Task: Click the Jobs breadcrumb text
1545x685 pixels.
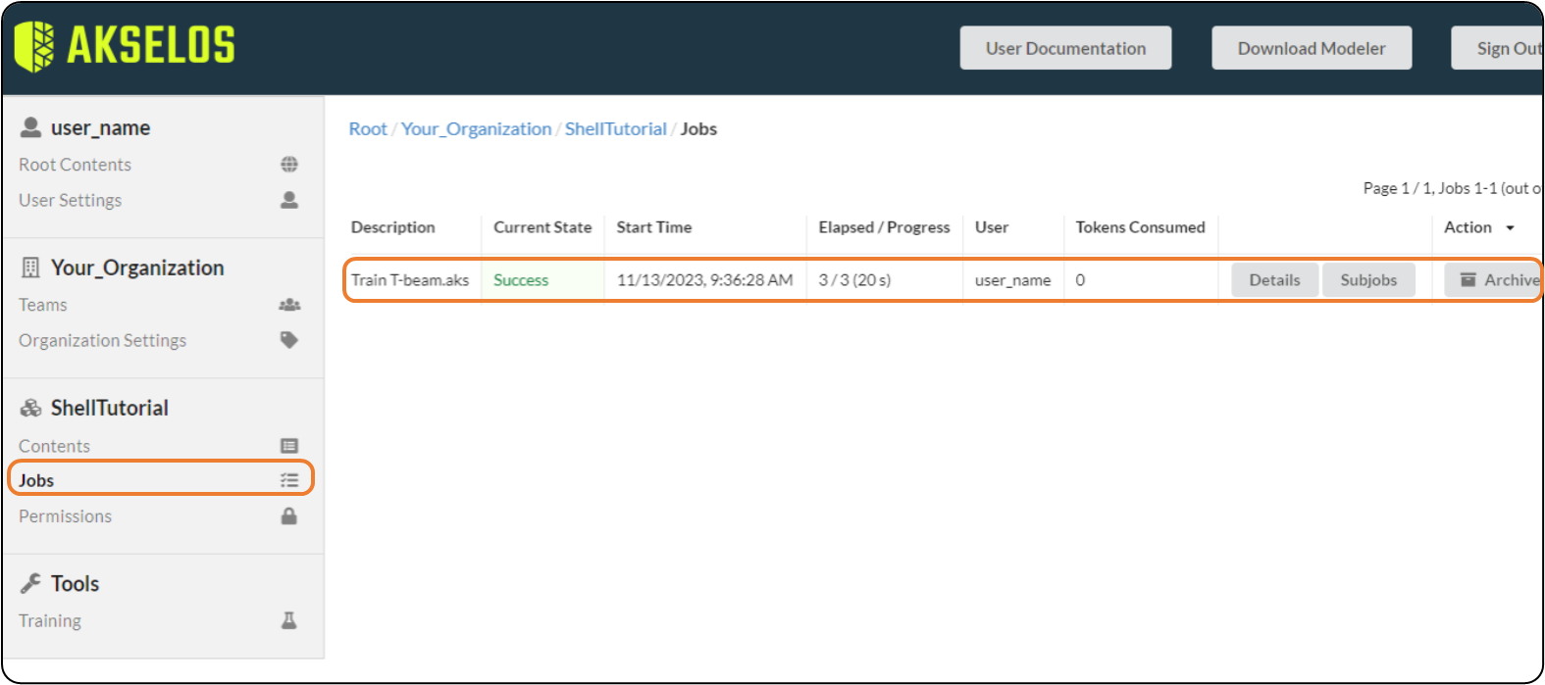Action: click(x=698, y=128)
